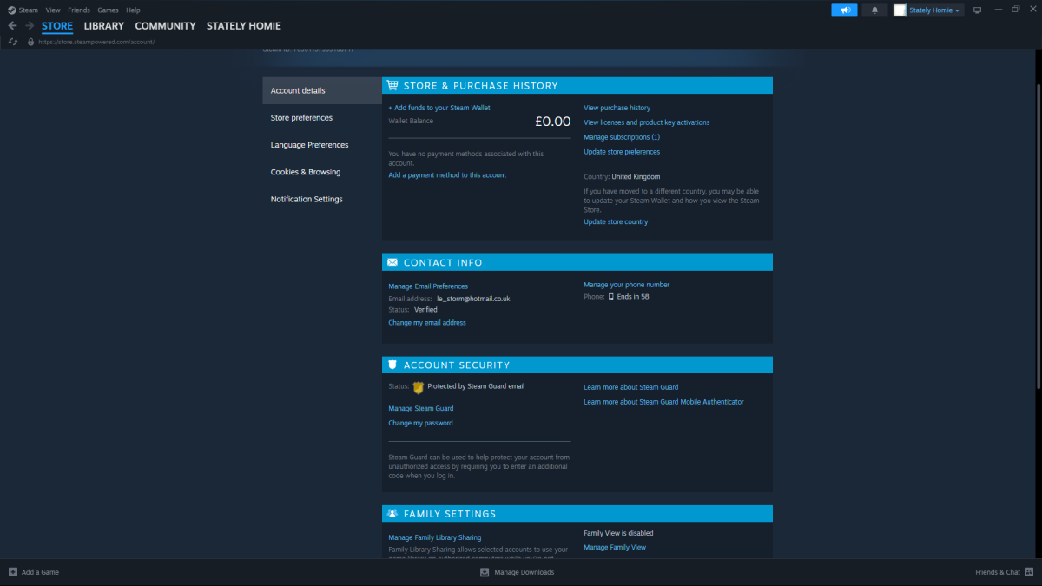
Task: Open View purchase history link
Action: coord(617,108)
